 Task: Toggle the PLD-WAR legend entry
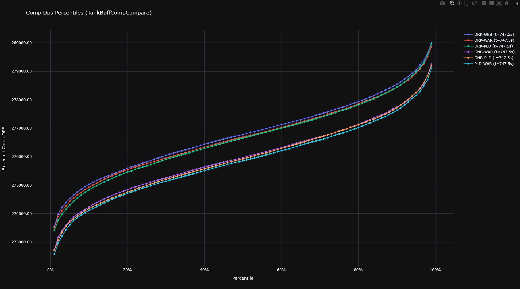489,64
